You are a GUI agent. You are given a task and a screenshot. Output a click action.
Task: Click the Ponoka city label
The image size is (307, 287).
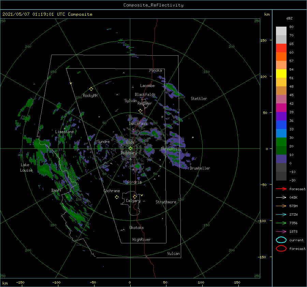pos(156,70)
